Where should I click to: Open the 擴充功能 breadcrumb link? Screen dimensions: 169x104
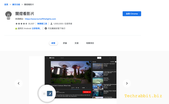(16, 4)
